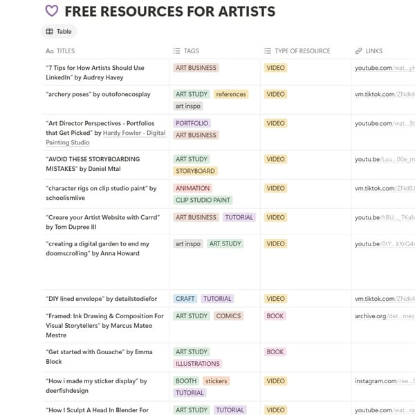Viewport: 415px width, 415px height.
Task: Open "7 Tips for How Artists Should Use LinkedIn" title
Action: tap(95, 73)
